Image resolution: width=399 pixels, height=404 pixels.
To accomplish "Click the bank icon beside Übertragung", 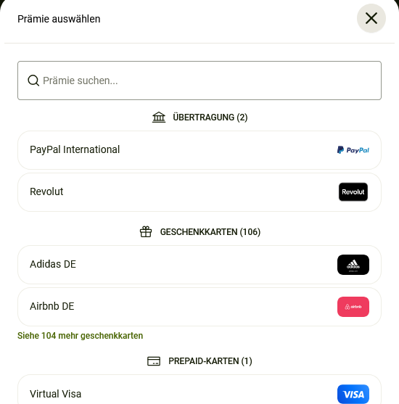I will click(x=159, y=118).
